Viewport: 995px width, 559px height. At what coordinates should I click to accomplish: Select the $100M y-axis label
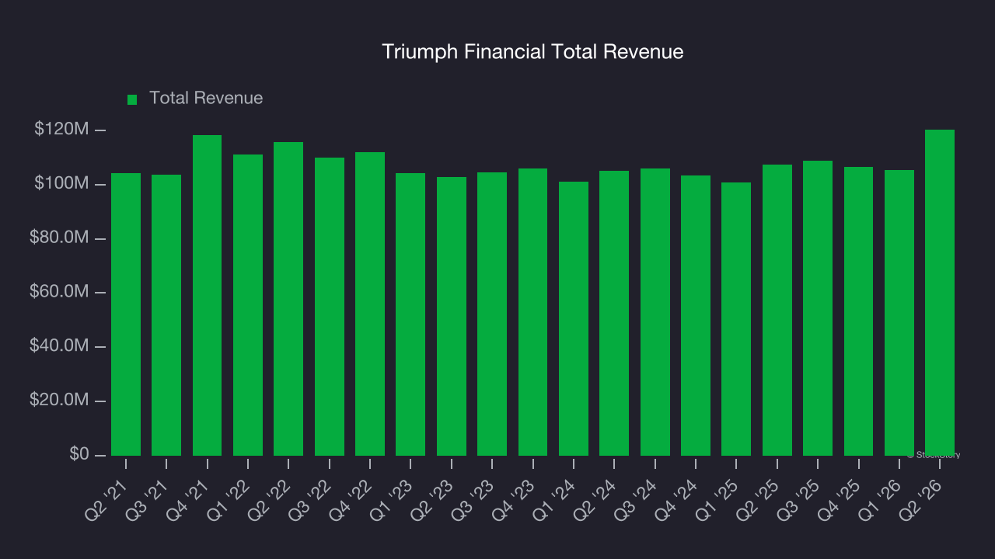tap(61, 183)
